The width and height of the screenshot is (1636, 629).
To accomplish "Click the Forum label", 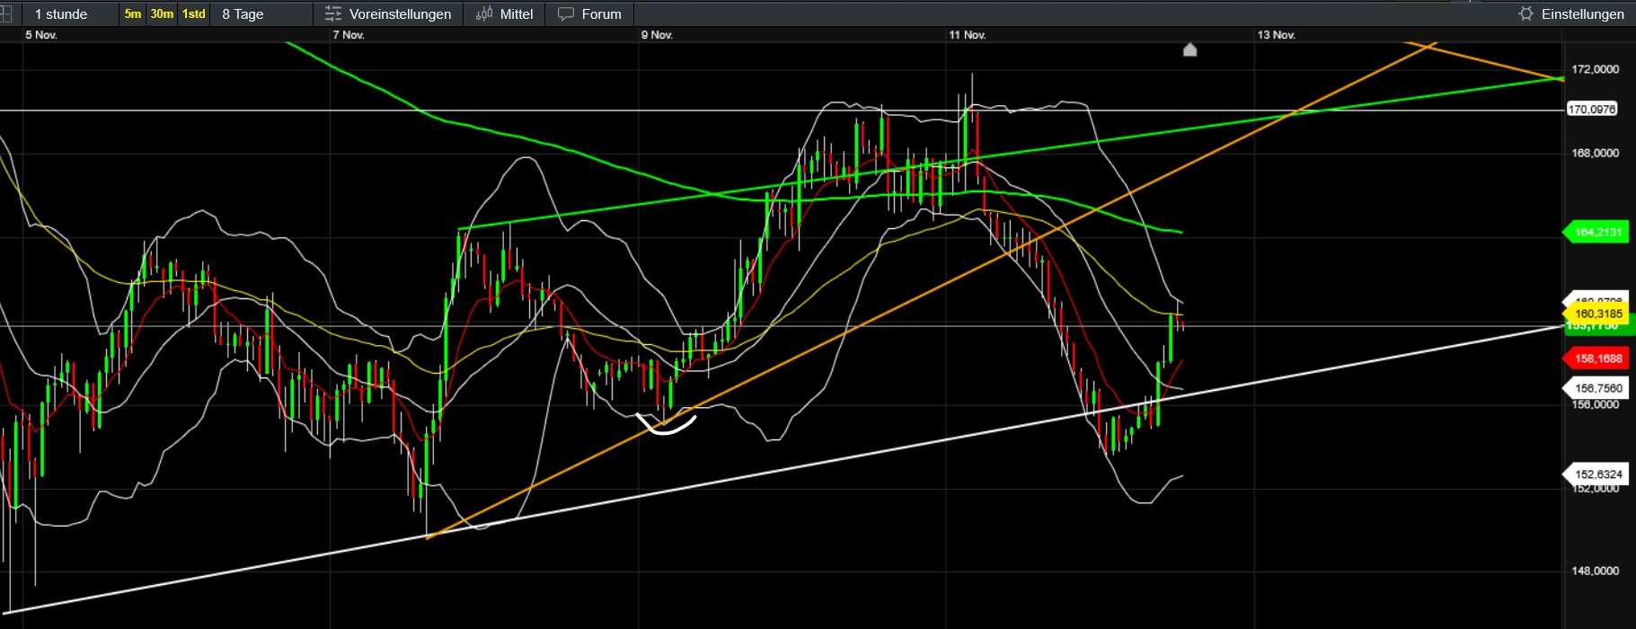I will tap(601, 14).
